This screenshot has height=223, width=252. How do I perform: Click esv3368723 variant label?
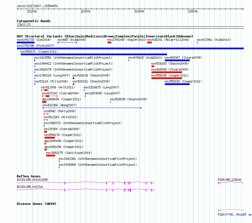click(83, 123)
